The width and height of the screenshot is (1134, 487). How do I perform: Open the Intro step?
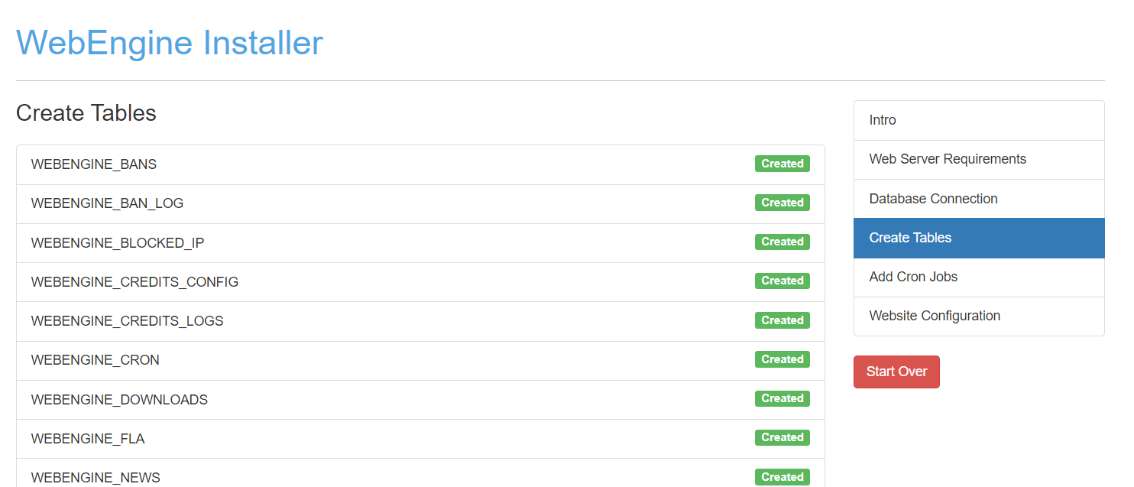883,120
